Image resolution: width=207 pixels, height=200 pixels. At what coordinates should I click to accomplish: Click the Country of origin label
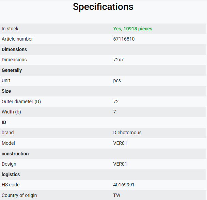(x=19, y=195)
